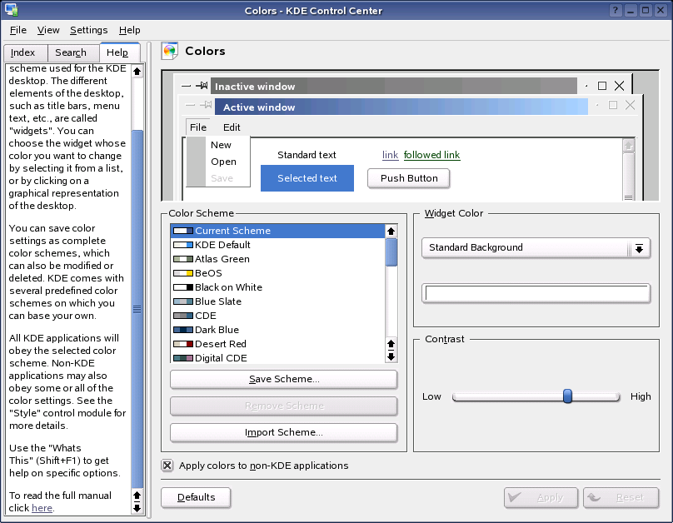The image size is (673, 523).
Task: Click the 'Standard text' label in preview
Action: (x=307, y=155)
